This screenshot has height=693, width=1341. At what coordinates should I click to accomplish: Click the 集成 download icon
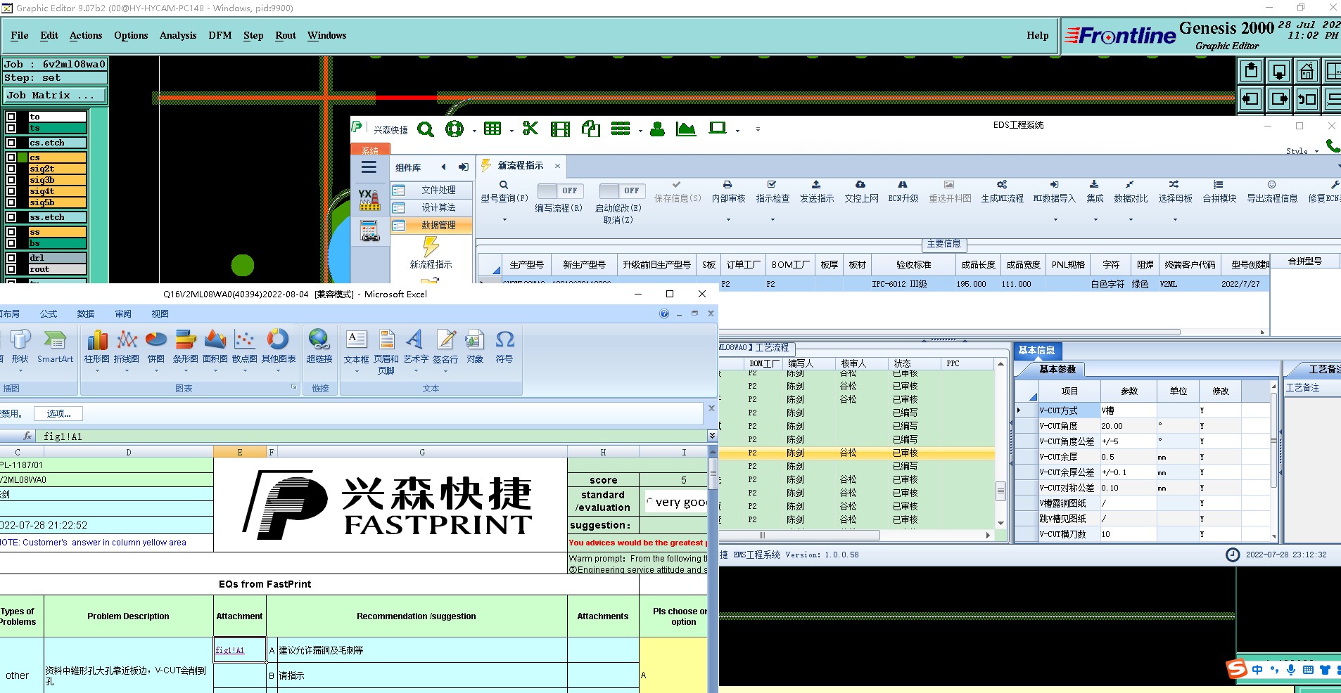pos(1094,184)
